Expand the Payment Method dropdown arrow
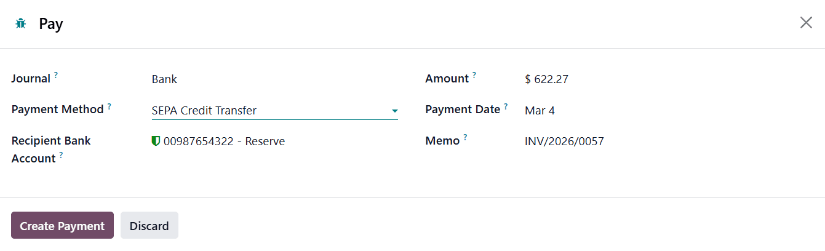 point(394,111)
